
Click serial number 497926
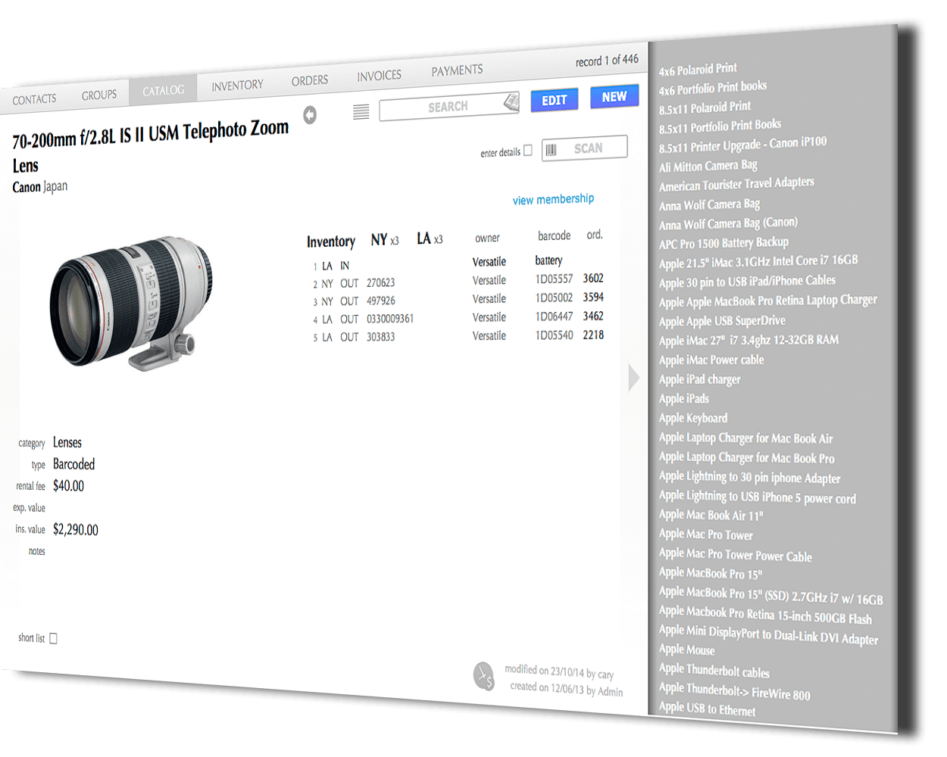pyautogui.click(x=381, y=301)
